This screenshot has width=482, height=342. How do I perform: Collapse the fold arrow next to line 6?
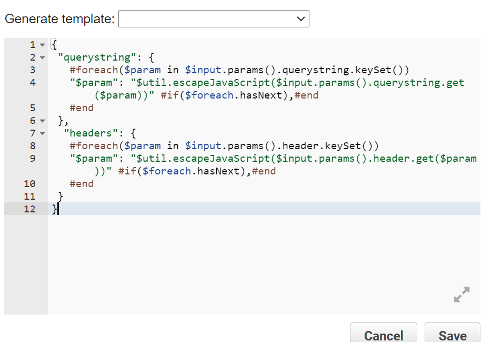point(42,120)
